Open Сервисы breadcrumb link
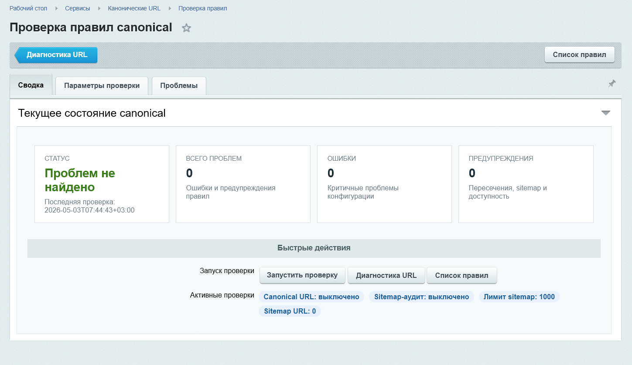 78,8
